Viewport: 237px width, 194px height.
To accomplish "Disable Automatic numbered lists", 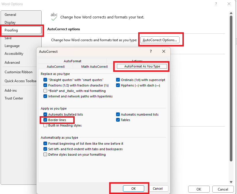I will click(118, 114).
